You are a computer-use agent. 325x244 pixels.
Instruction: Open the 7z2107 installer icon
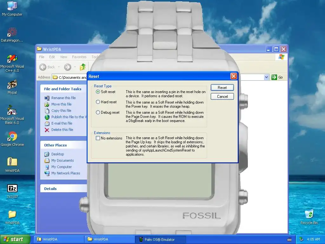[x=12, y=191]
